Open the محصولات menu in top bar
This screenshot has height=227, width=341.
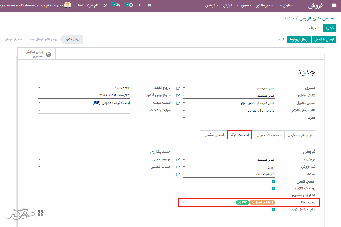pos(244,5)
